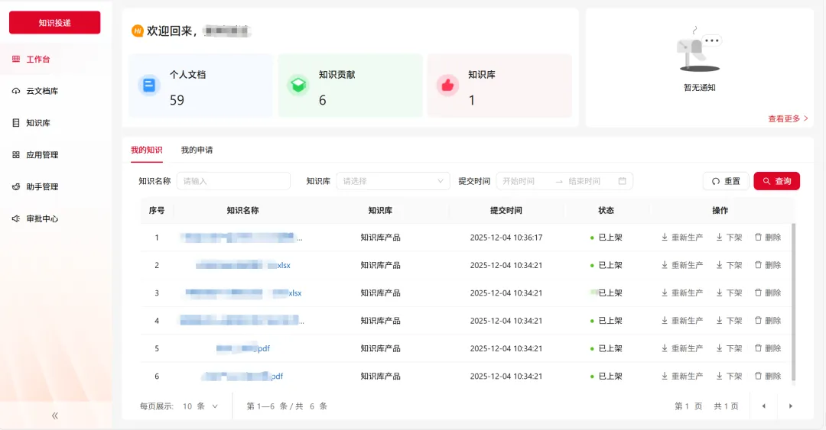Screen dimensions: 826x430
Task: Open 审批中心 via its speaker icon
Action: pos(16,219)
